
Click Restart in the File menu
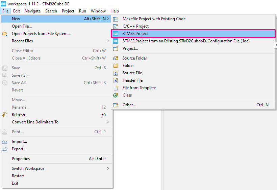[18, 176]
